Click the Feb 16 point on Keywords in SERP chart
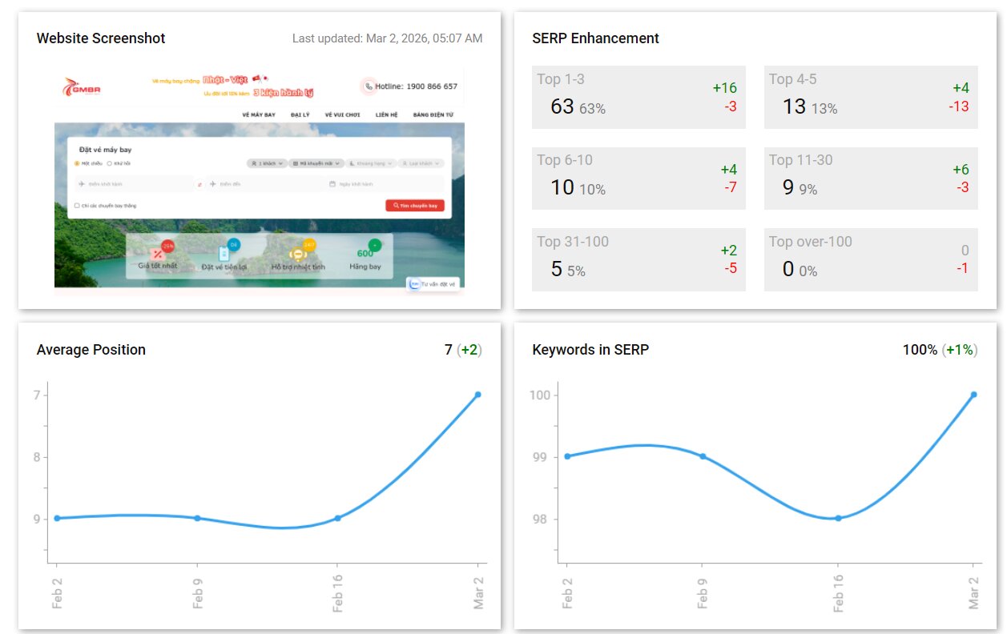 pyautogui.click(x=838, y=518)
